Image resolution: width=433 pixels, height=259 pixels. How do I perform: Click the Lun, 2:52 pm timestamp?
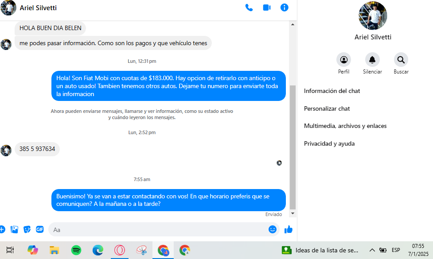pyautogui.click(x=142, y=132)
